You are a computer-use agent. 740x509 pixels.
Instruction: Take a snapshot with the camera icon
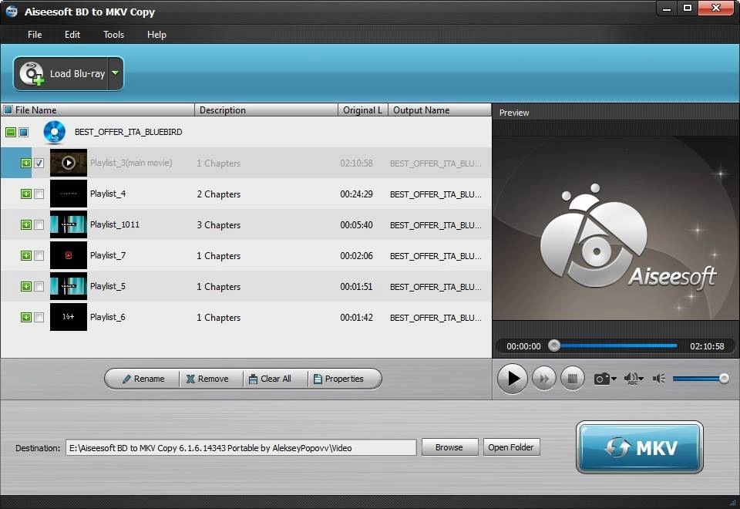601,379
